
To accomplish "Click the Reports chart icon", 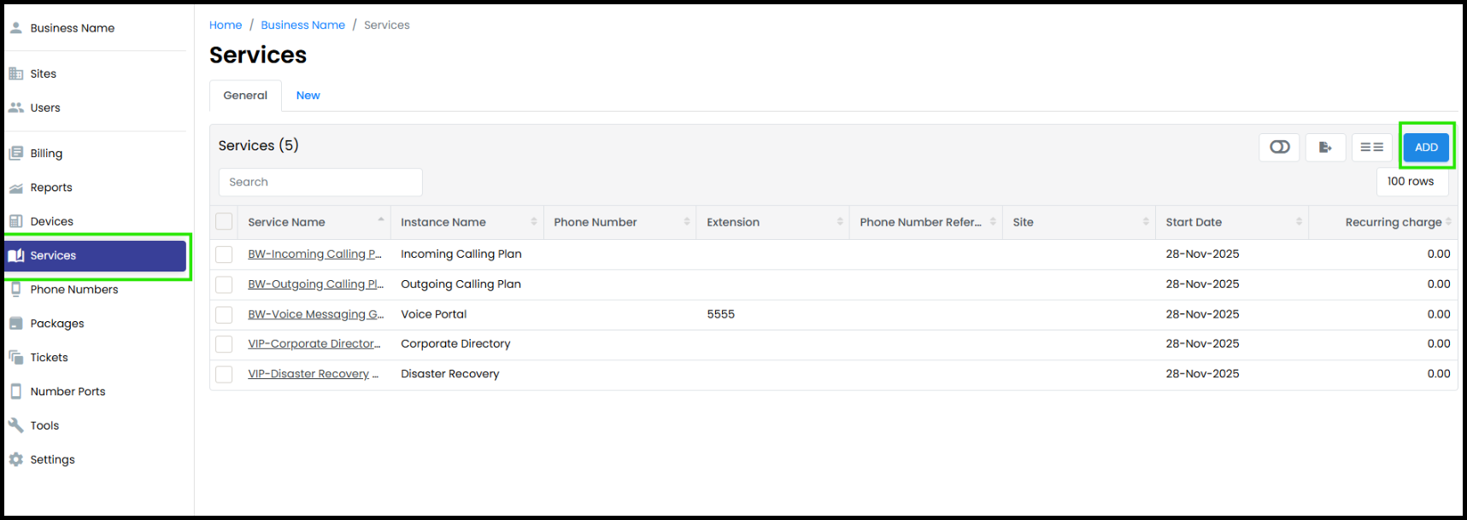I will [x=15, y=188].
